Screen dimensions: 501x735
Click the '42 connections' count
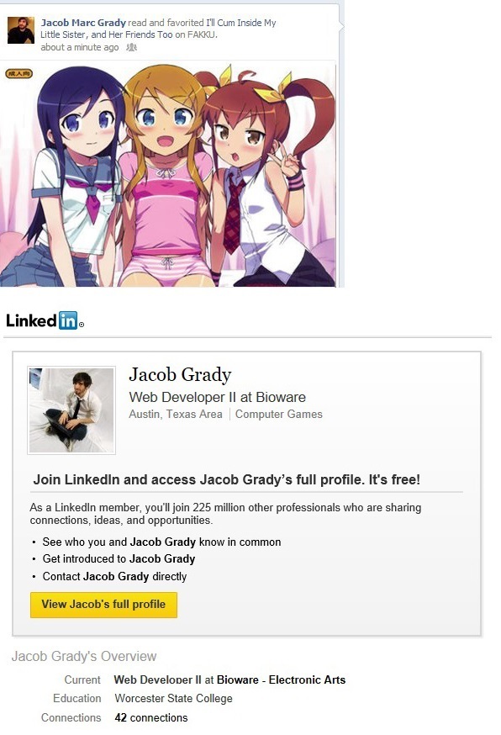click(151, 717)
